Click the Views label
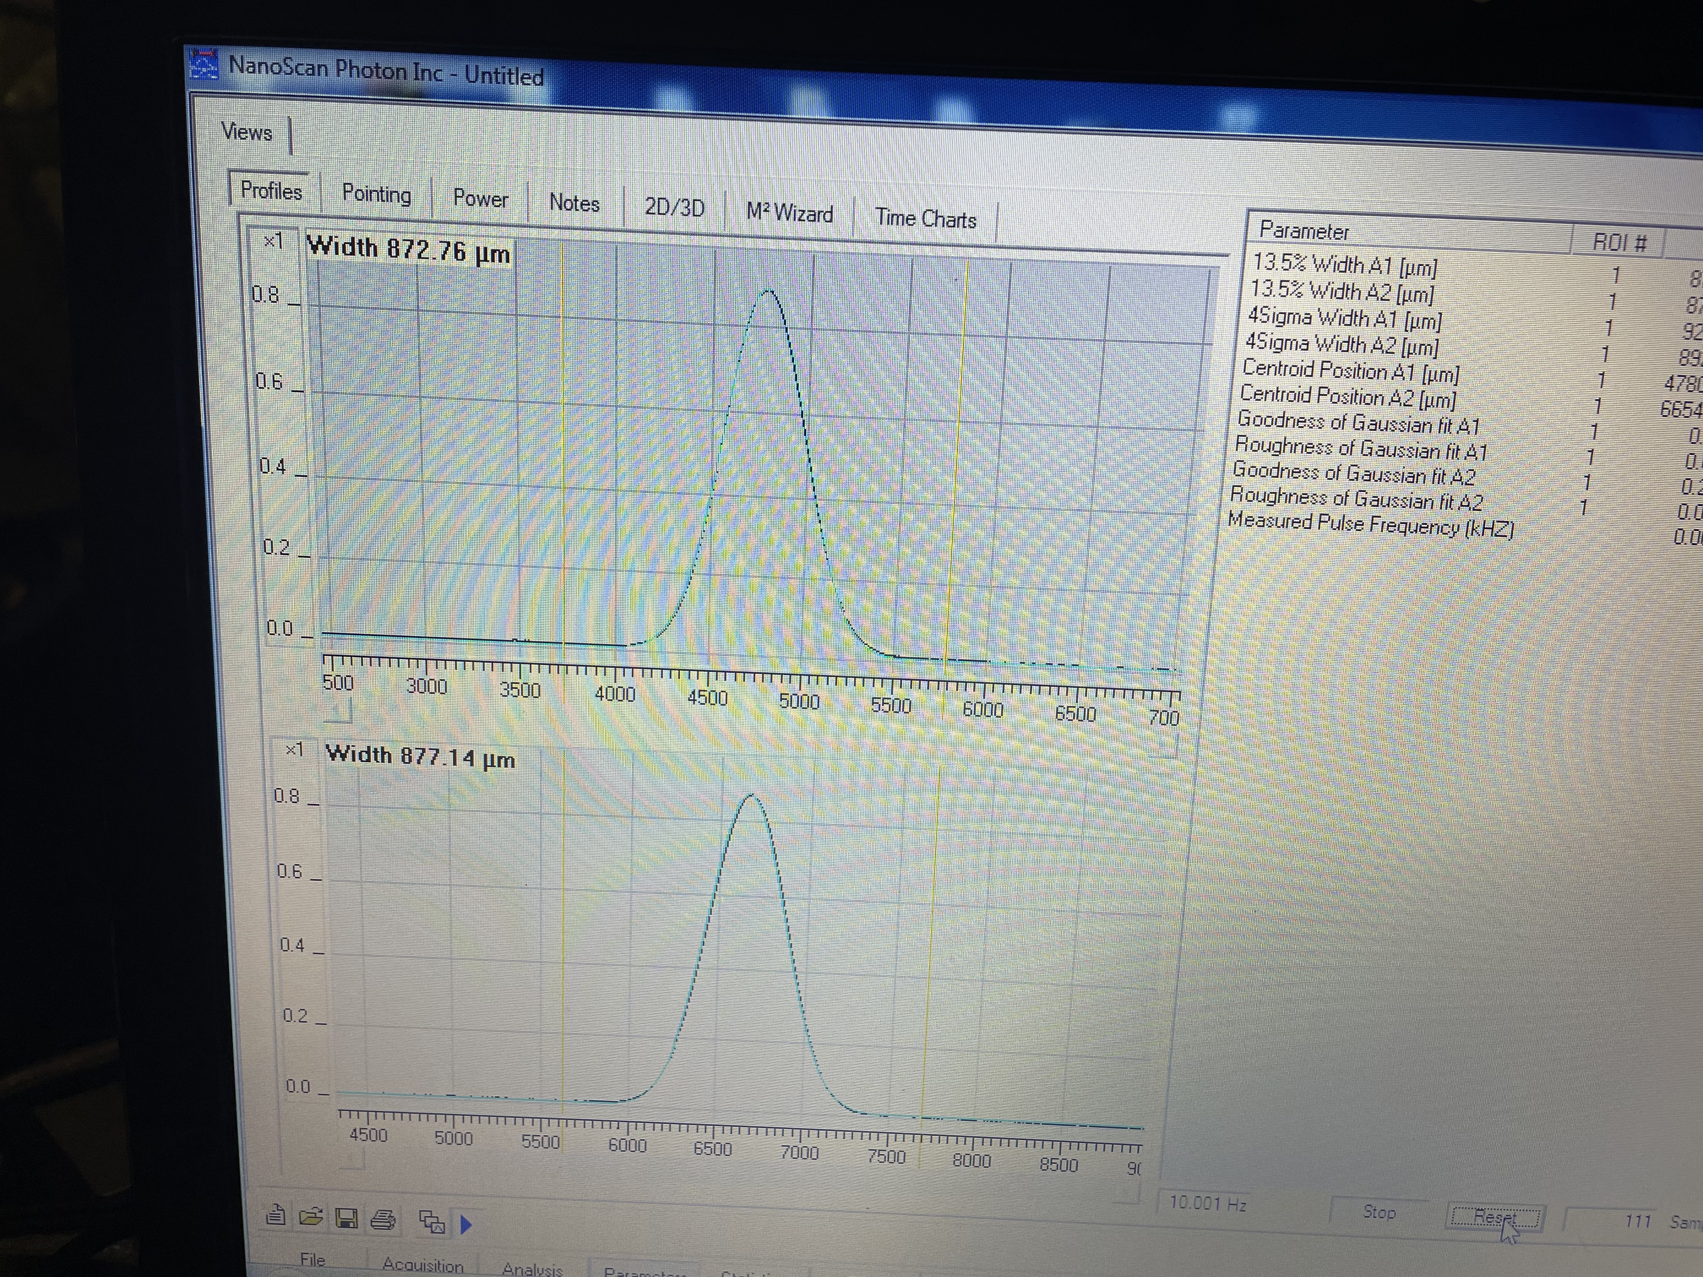Screen dimensions: 1703x1277 point(246,132)
